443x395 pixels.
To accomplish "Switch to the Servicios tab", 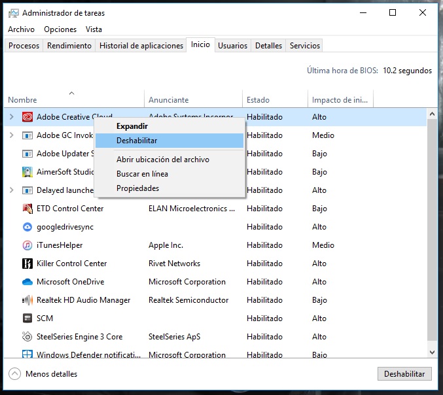I will [x=304, y=46].
